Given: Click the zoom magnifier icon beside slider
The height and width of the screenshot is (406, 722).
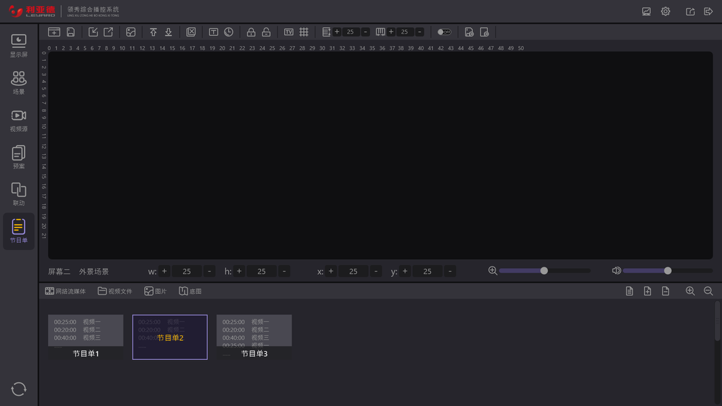Looking at the screenshot, I should pyautogui.click(x=492, y=271).
